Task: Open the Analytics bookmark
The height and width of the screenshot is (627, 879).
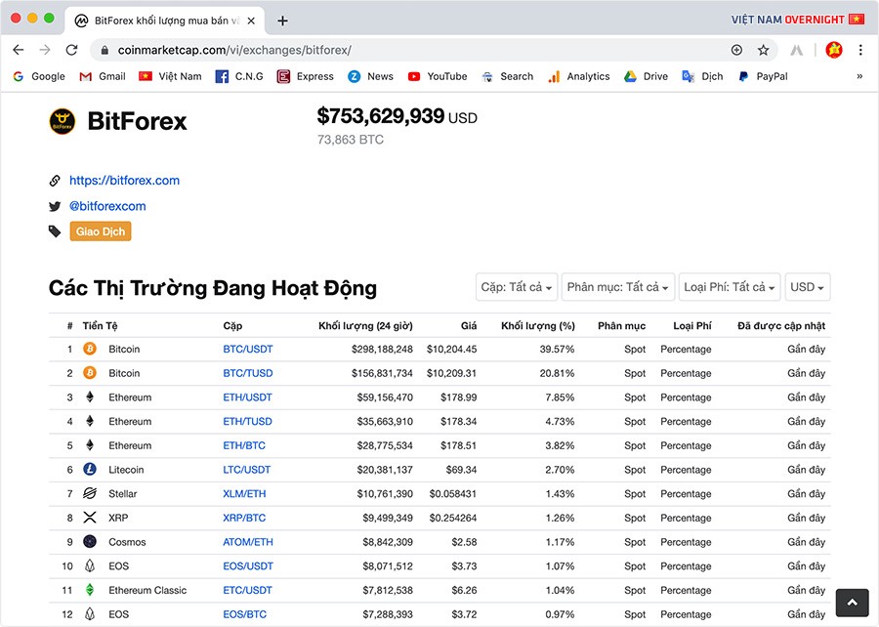Action: (579, 76)
